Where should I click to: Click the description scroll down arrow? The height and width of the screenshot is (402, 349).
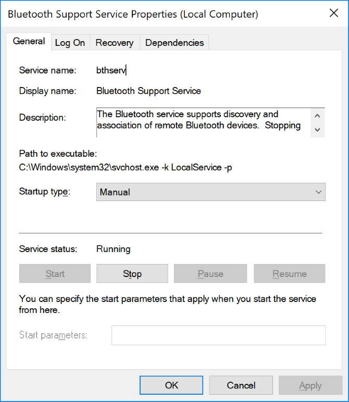point(317,130)
